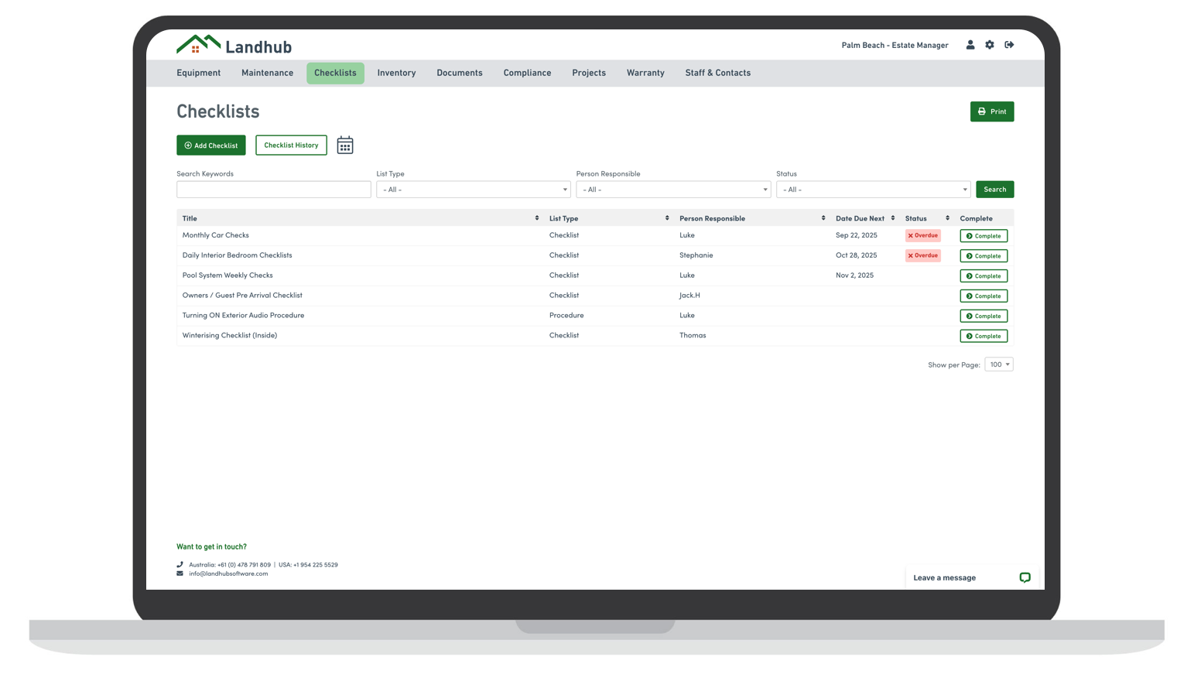Open the Leave a message chat icon

1025,578
